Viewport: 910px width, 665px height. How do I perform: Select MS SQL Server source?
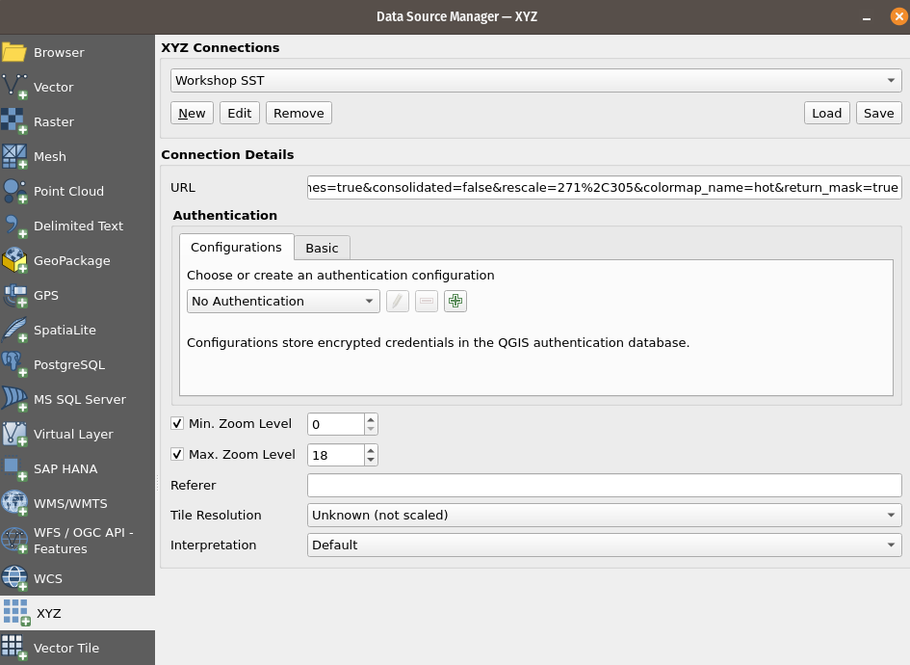[x=77, y=400]
